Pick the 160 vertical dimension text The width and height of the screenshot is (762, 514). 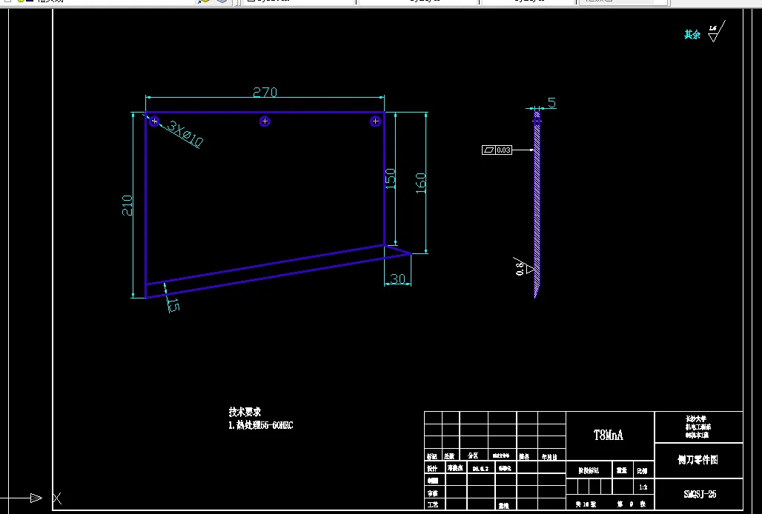pos(421,183)
